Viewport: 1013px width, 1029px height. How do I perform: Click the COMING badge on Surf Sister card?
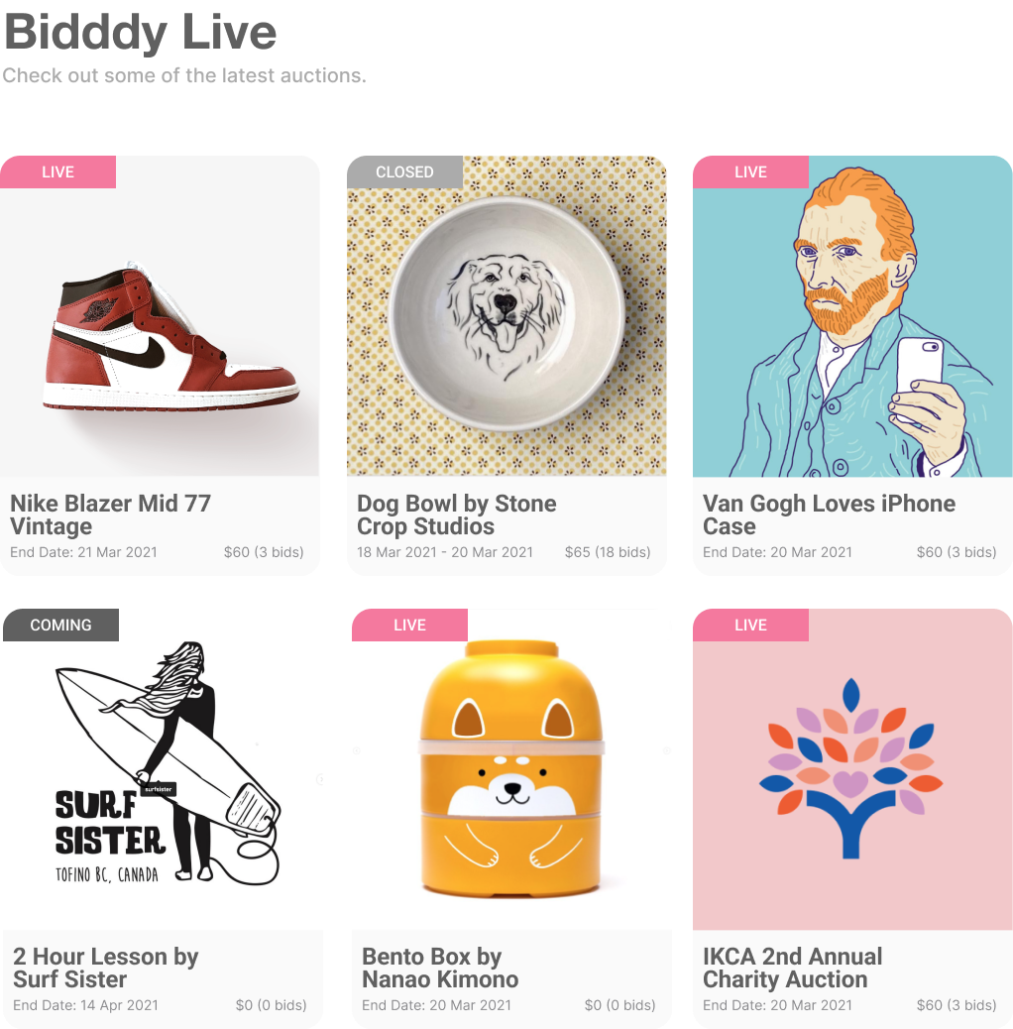pyautogui.click(x=61, y=625)
